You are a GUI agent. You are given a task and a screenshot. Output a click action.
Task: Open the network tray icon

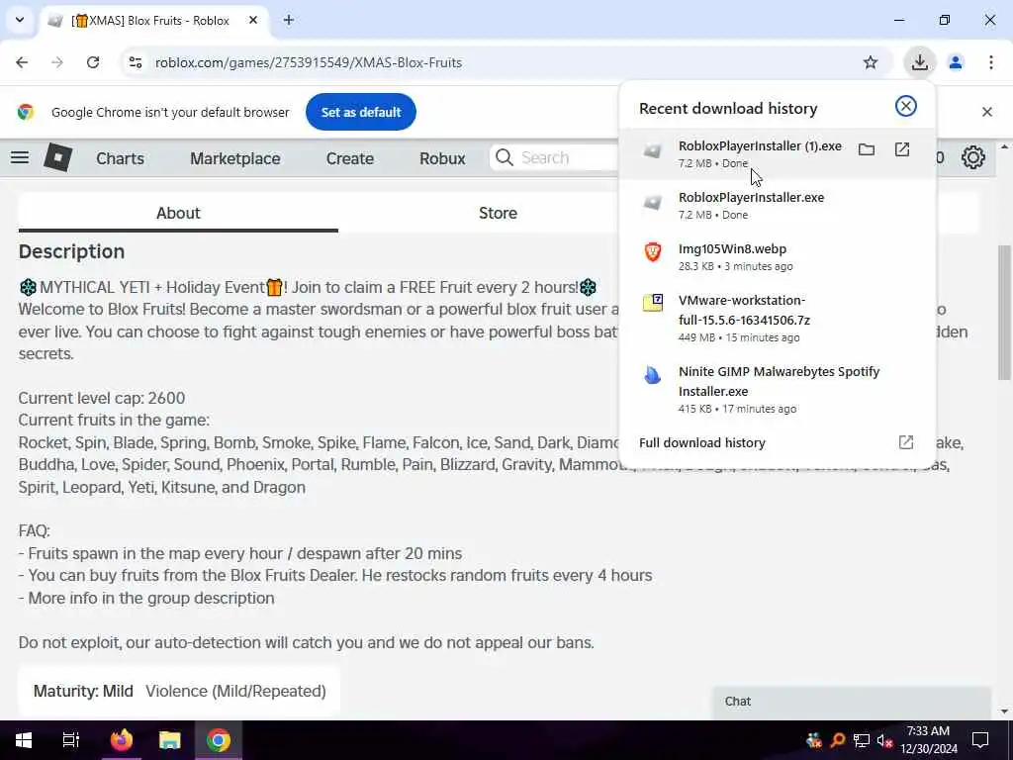click(x=862, y=740)
